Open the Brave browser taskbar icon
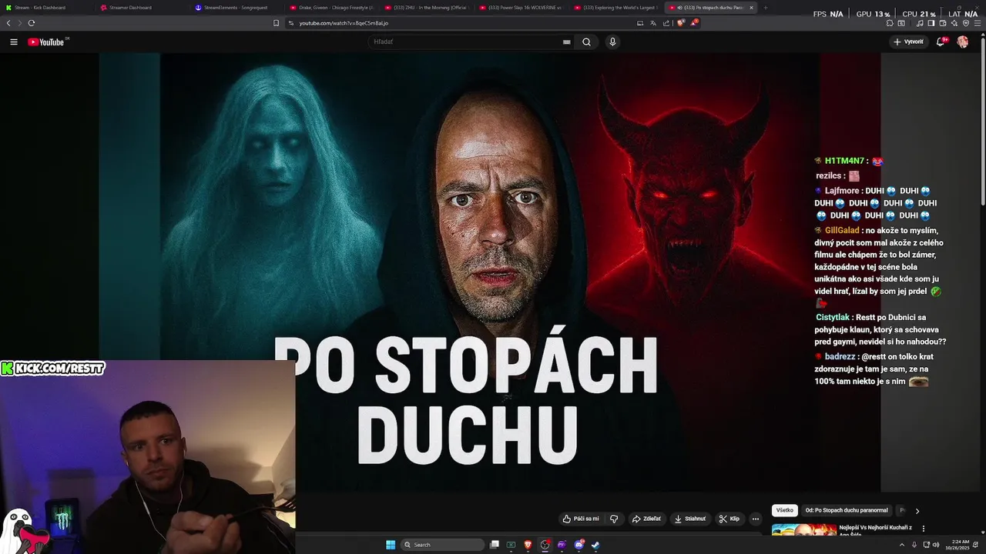Screen dimensions: 986x554 coord(528,545)
